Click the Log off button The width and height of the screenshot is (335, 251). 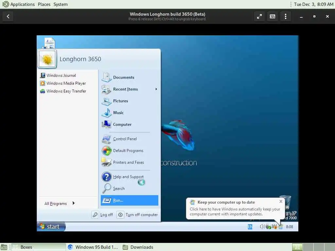coord(102,215)
